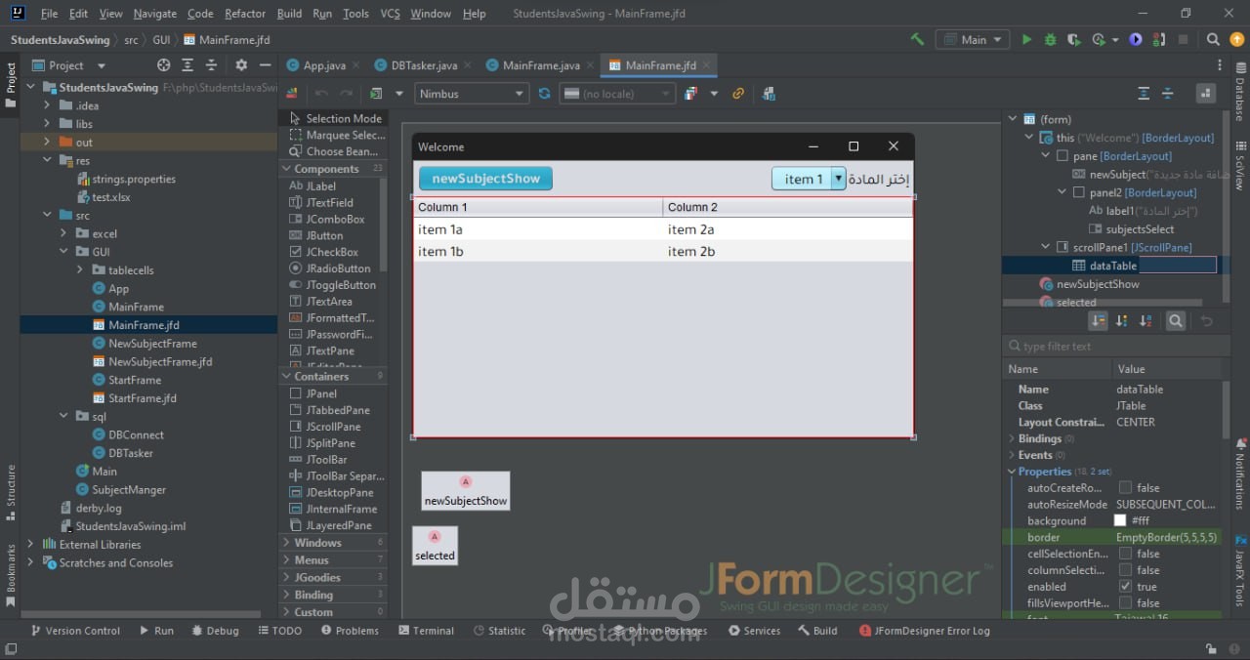Sort properties alphabetically in Properties panel
Screen dimensions: 1250x660
[x=1145, y=320]
